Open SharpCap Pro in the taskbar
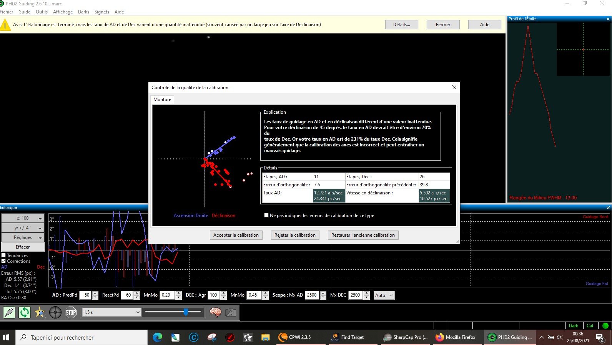Viewport: 612px width, 345px height. pos(406,337)
